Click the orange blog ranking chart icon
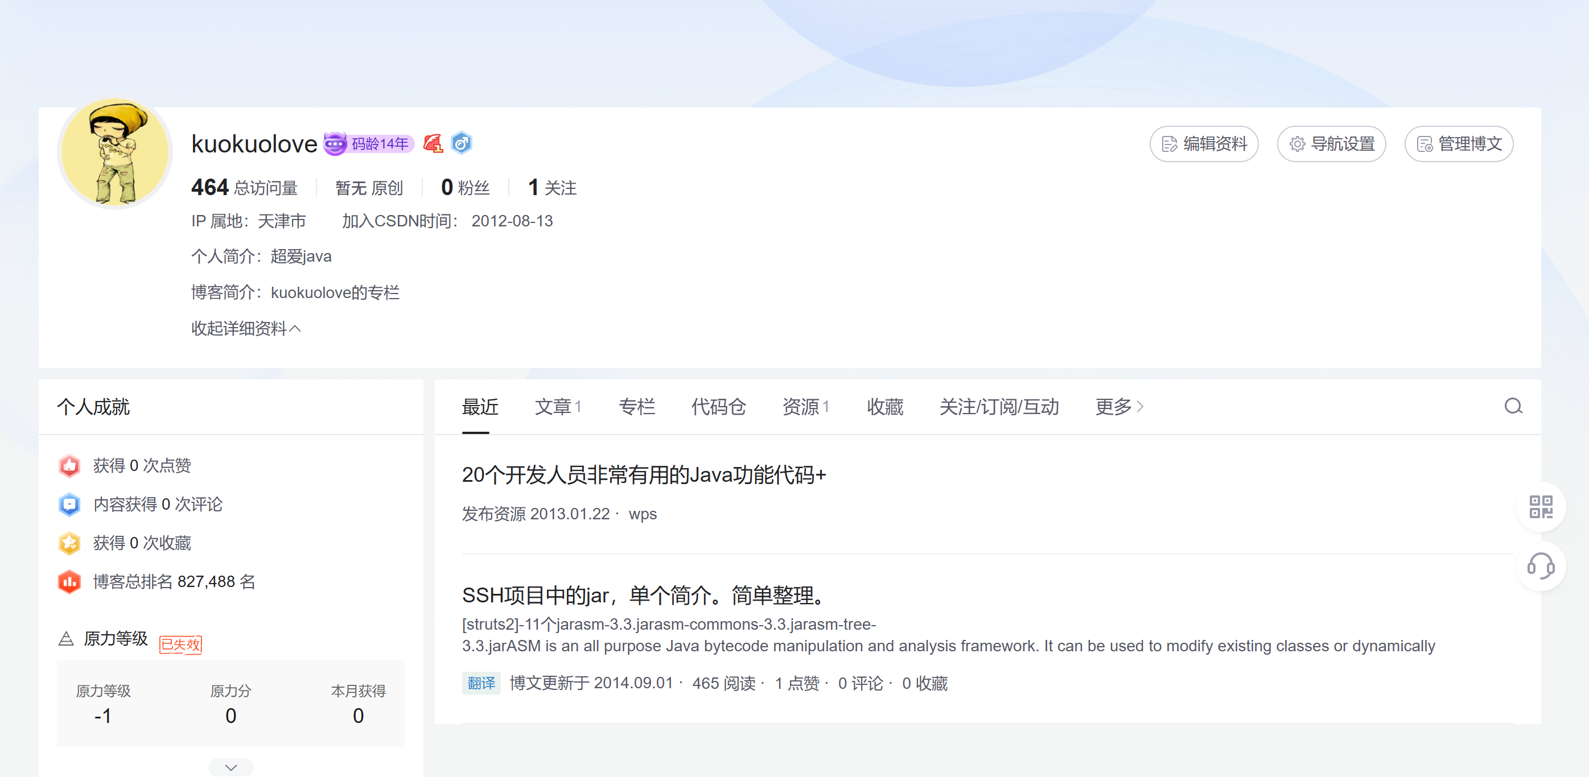Image resolution: width=1589 pixels, height=777 pixels. [x=69, y=581]
